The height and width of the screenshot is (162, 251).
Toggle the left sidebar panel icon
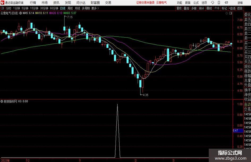(x=2, y=8)
